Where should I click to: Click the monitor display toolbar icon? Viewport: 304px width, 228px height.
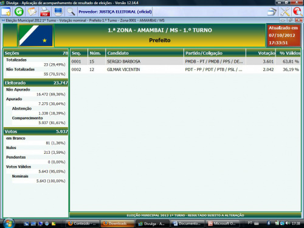58,12
